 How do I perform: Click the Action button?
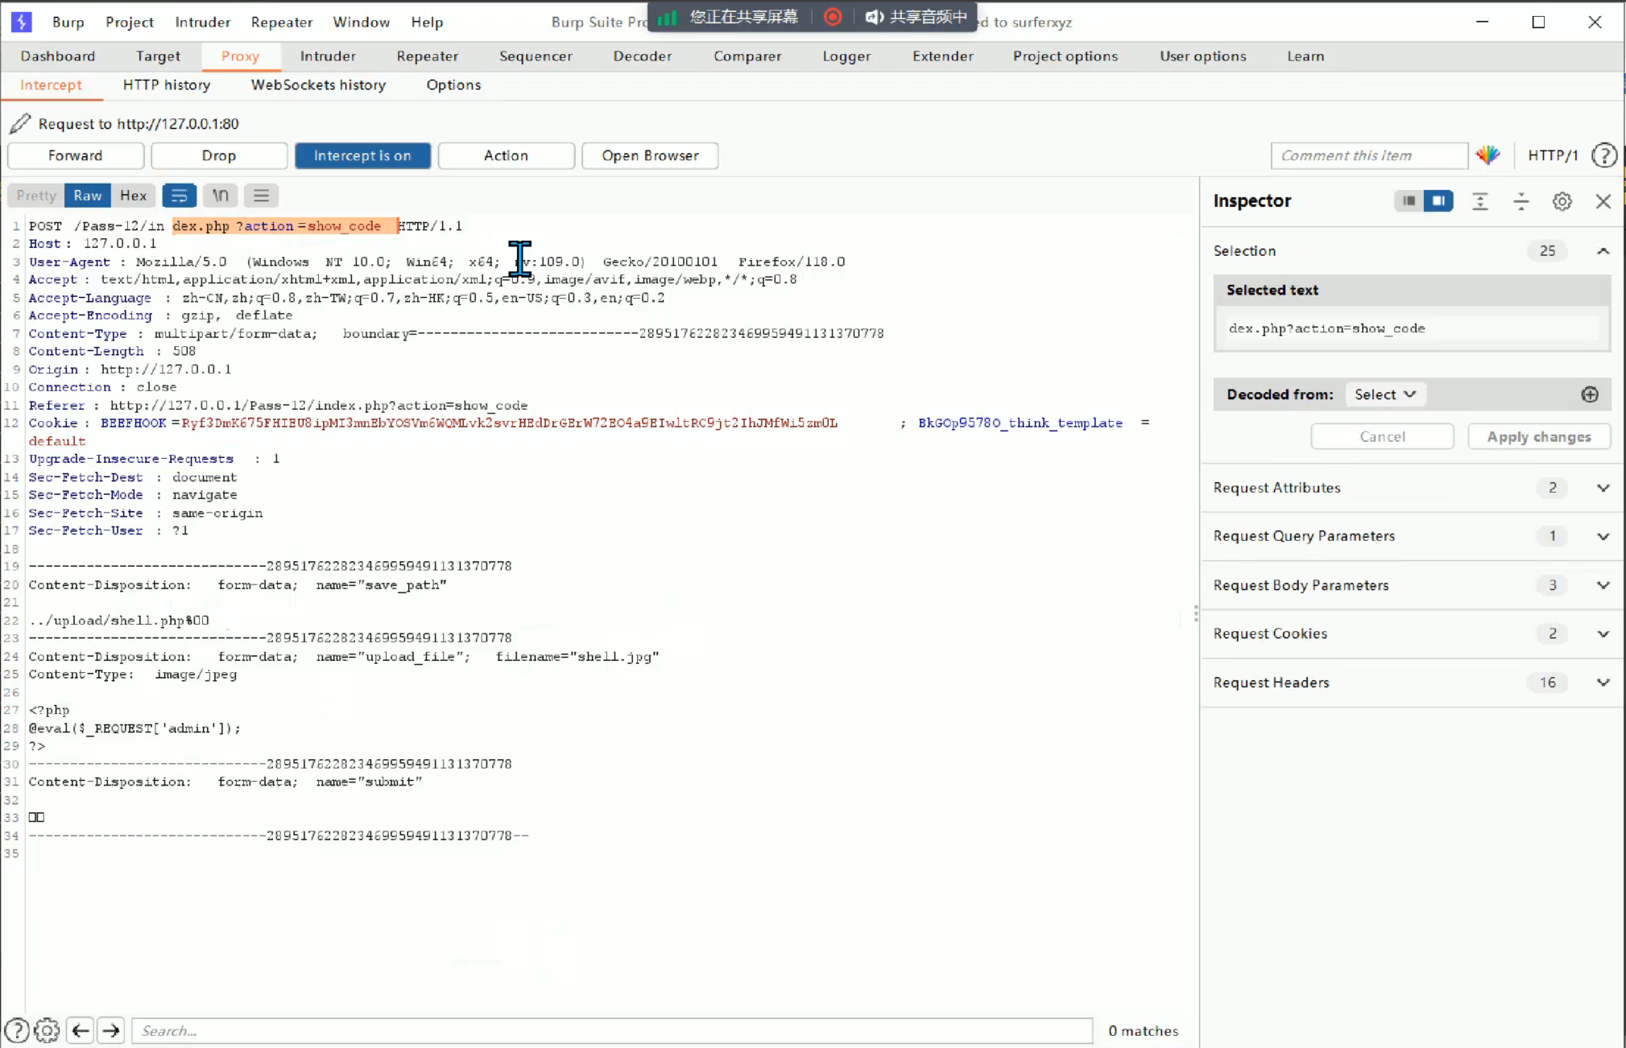coord(506,155)
